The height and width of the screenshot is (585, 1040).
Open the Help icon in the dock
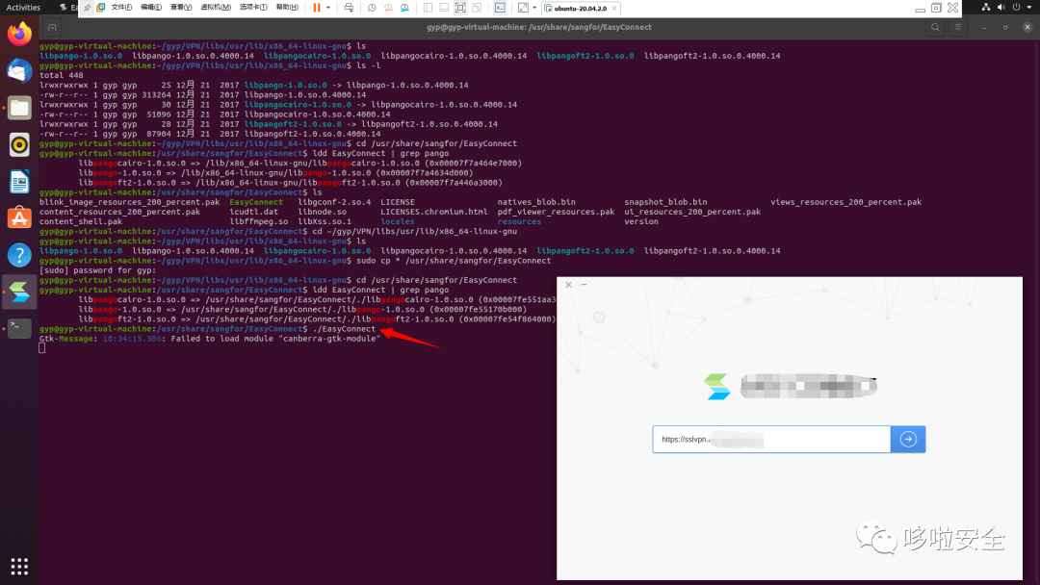pos(19,255)
